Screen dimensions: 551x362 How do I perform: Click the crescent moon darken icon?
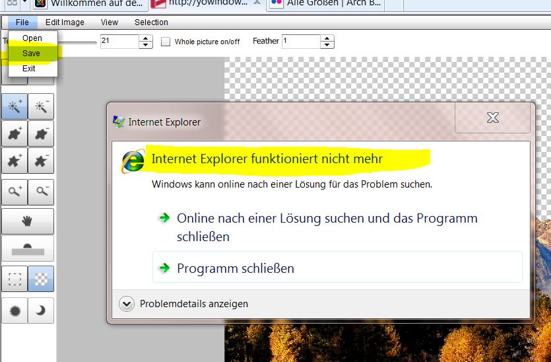(x=41, y=310)
